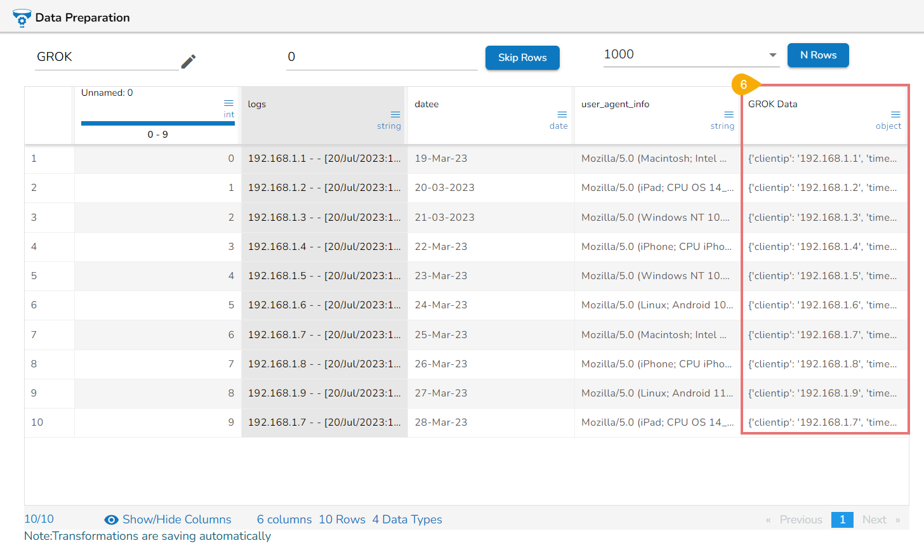Click the Next pagination link
The image size is (924, 550).
click(874, 520)
